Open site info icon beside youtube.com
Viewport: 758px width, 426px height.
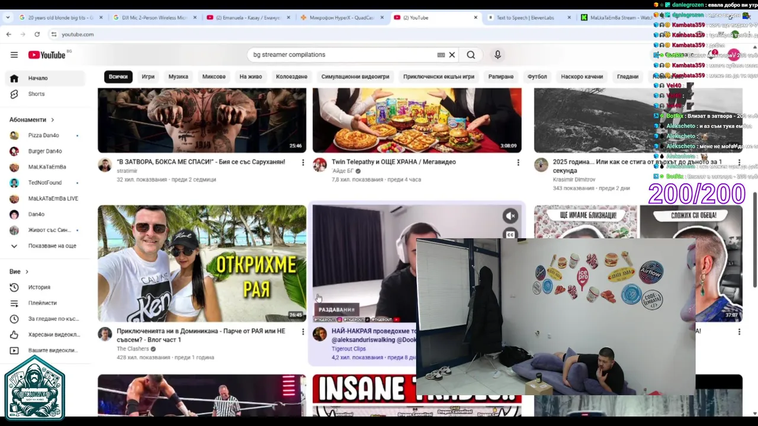click(54, 34)
